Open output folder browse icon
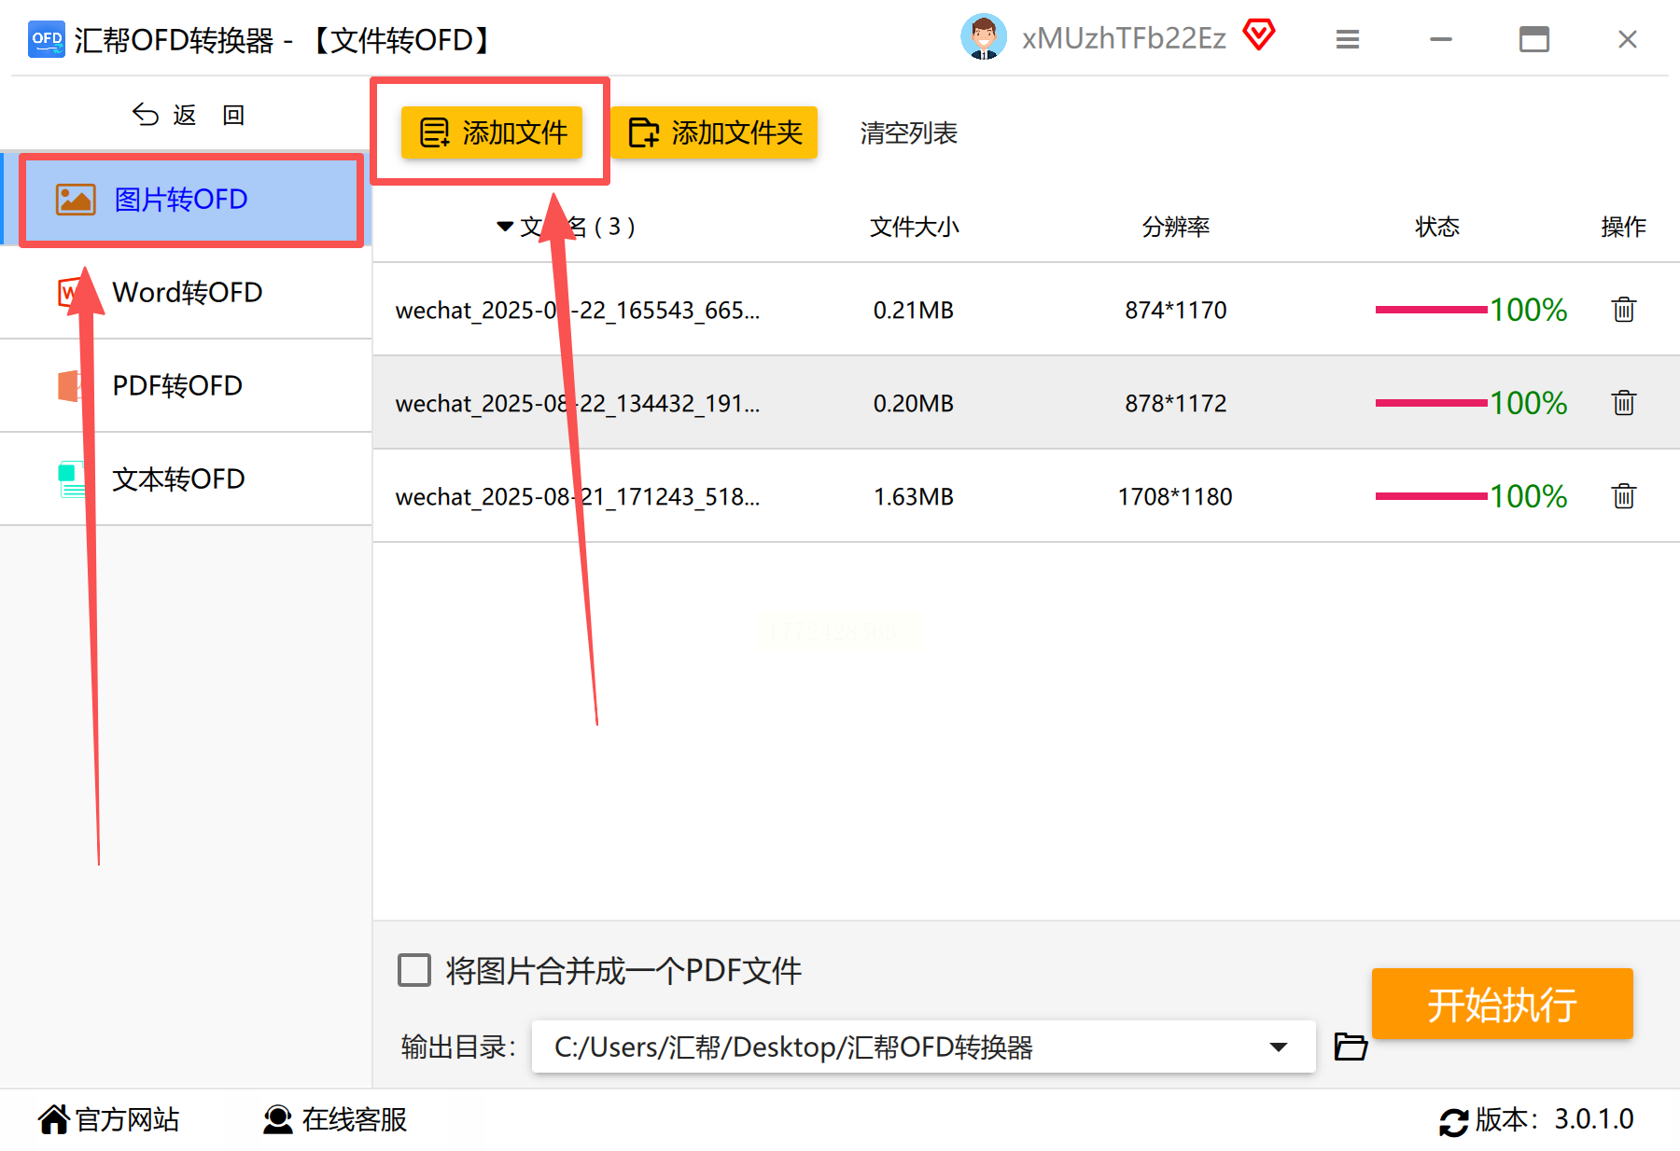The image size is (1680, 1151). click(1351, 1047)
